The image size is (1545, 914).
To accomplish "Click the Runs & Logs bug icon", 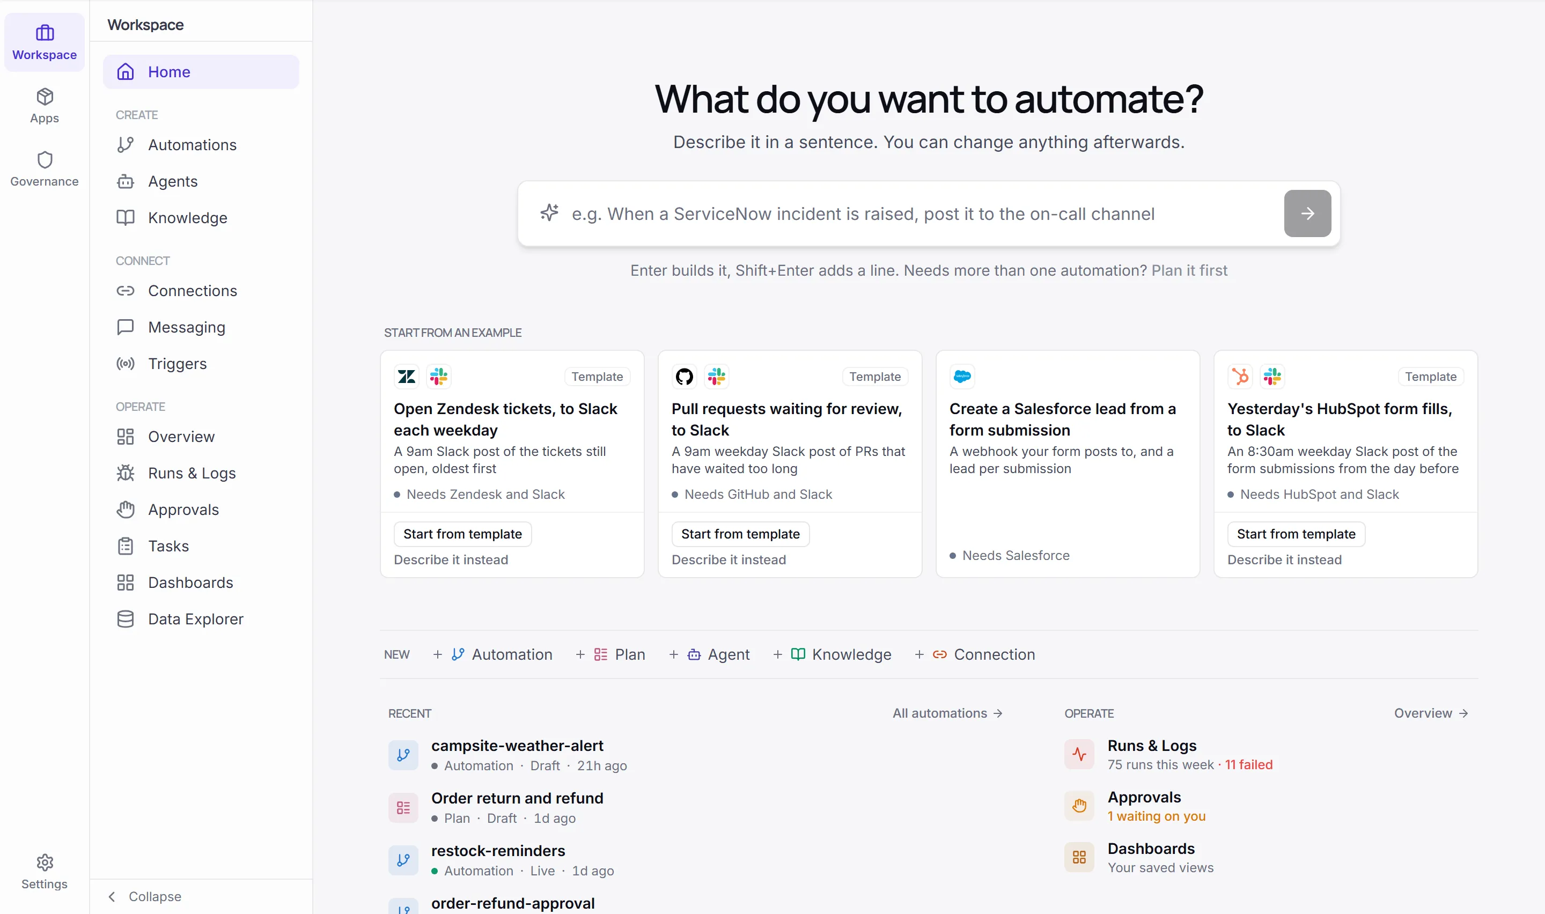I will pos(126,473).
